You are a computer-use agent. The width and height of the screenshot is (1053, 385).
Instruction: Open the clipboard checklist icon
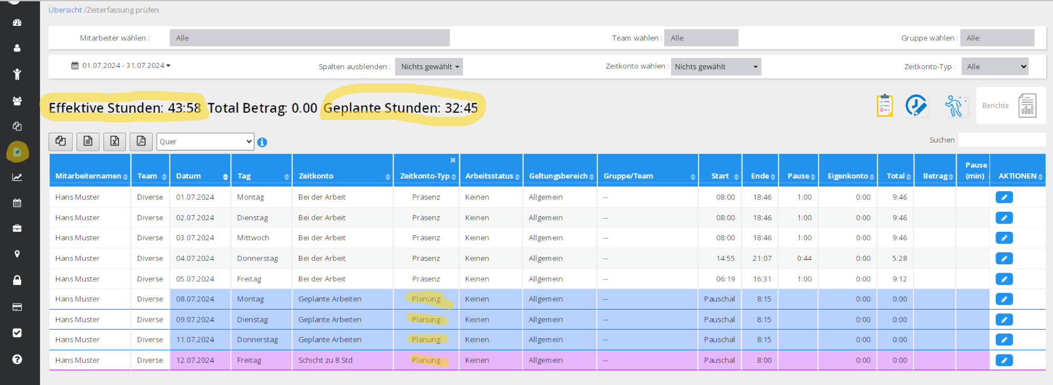tap(884, 106)
